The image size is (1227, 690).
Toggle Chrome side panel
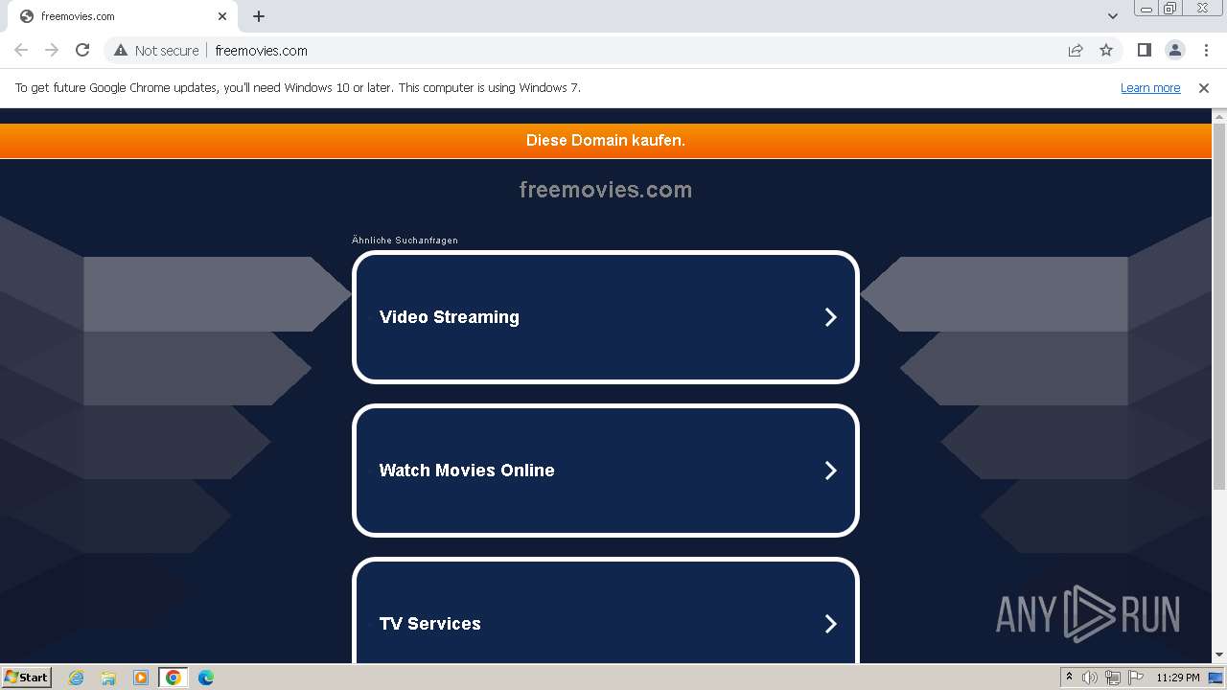coord(1144,50)
